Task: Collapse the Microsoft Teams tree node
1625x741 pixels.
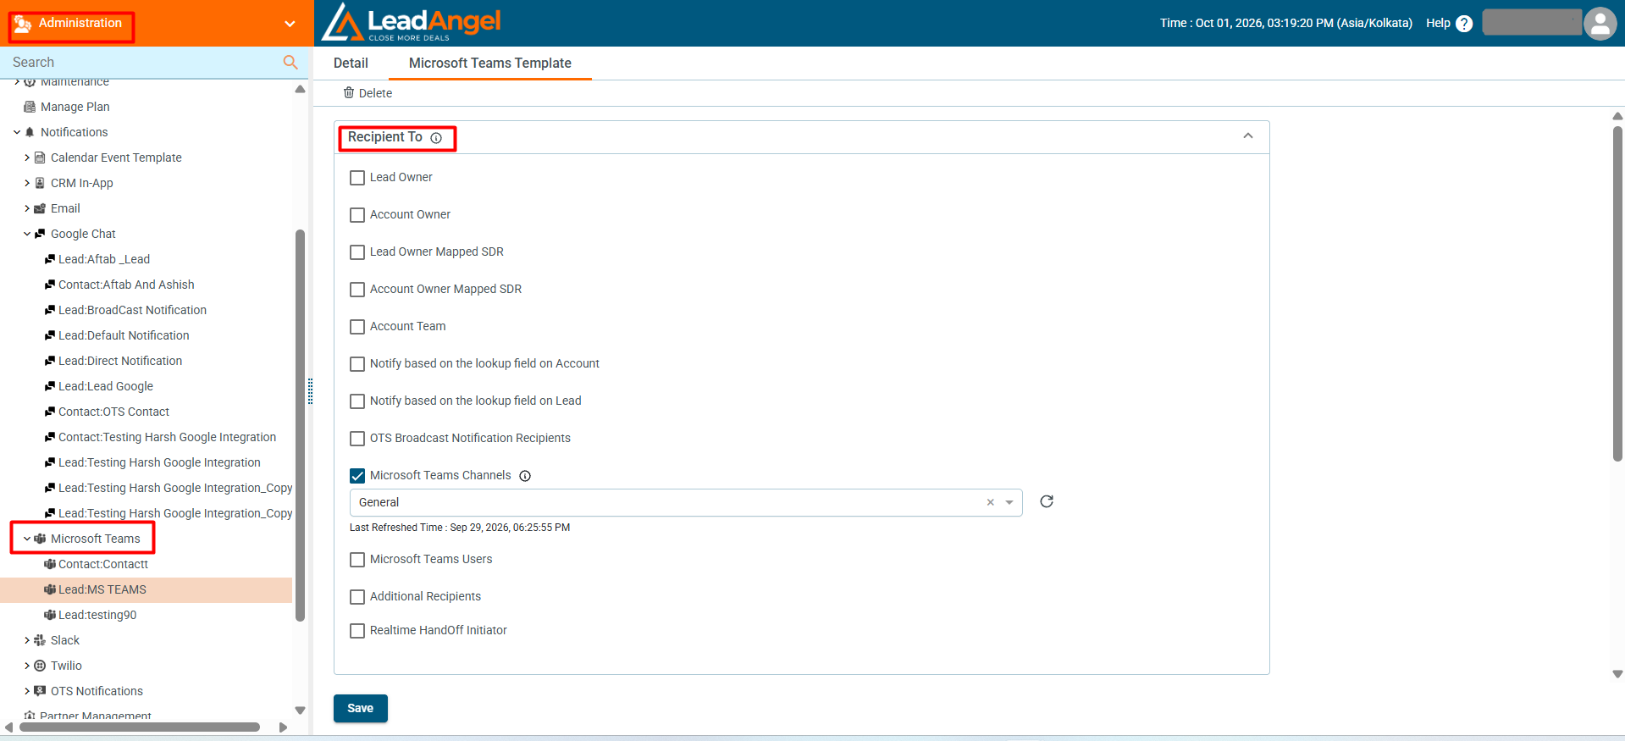Action: (x=27, y=539)
